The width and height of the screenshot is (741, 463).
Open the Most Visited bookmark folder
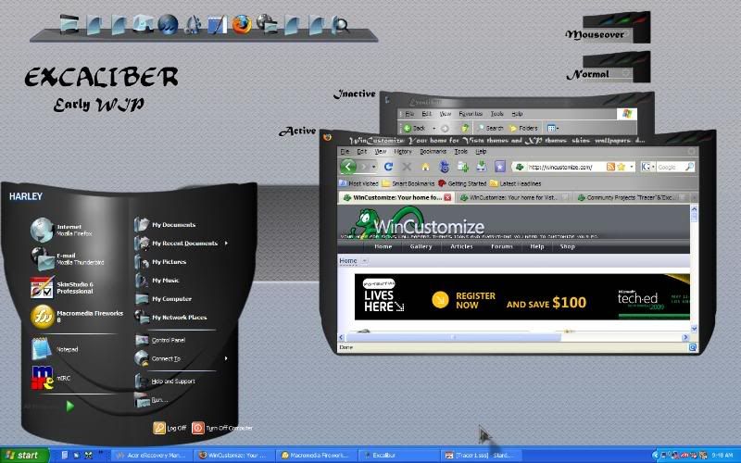pos(359,183)
